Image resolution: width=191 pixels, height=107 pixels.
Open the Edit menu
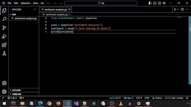[16, 3]
